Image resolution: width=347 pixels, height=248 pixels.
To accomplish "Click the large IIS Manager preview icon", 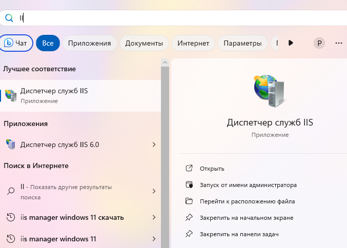I will tap(269, 91).
